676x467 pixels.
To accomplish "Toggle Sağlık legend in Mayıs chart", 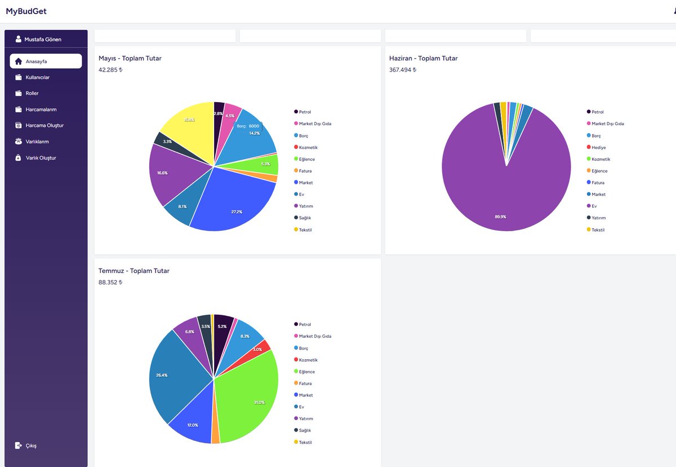I will coord(303,218).
